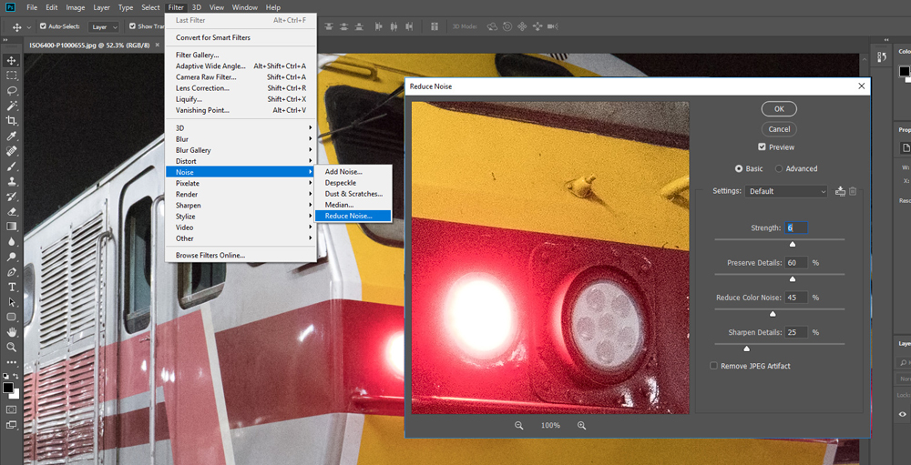Select the Blur tool
The image size is (911, 465).
click(x=11, y=241)
